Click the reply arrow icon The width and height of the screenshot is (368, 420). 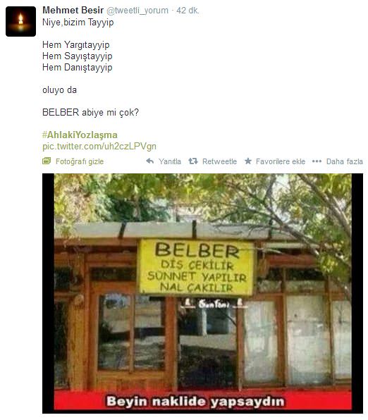[x=150, y=161]
